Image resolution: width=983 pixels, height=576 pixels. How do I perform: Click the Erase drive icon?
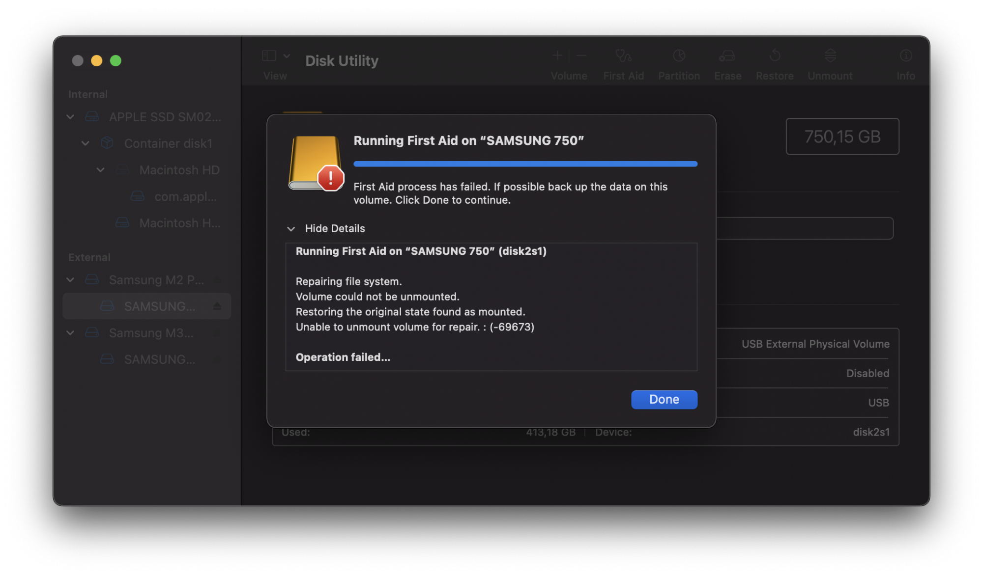[727, 56]
